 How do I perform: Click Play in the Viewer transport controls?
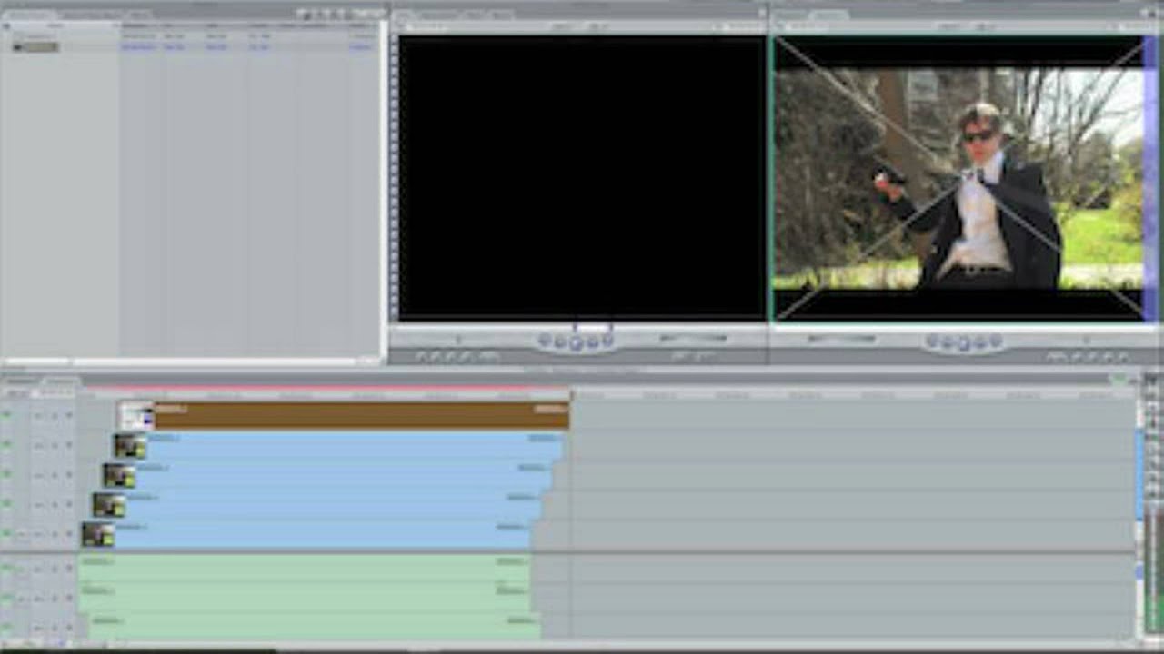pyautogui.click(x=576, y=342)
